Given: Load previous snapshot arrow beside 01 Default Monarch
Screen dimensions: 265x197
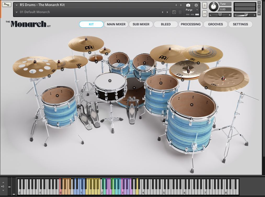Looking at the screenshot, I should [x=162, y=12].
